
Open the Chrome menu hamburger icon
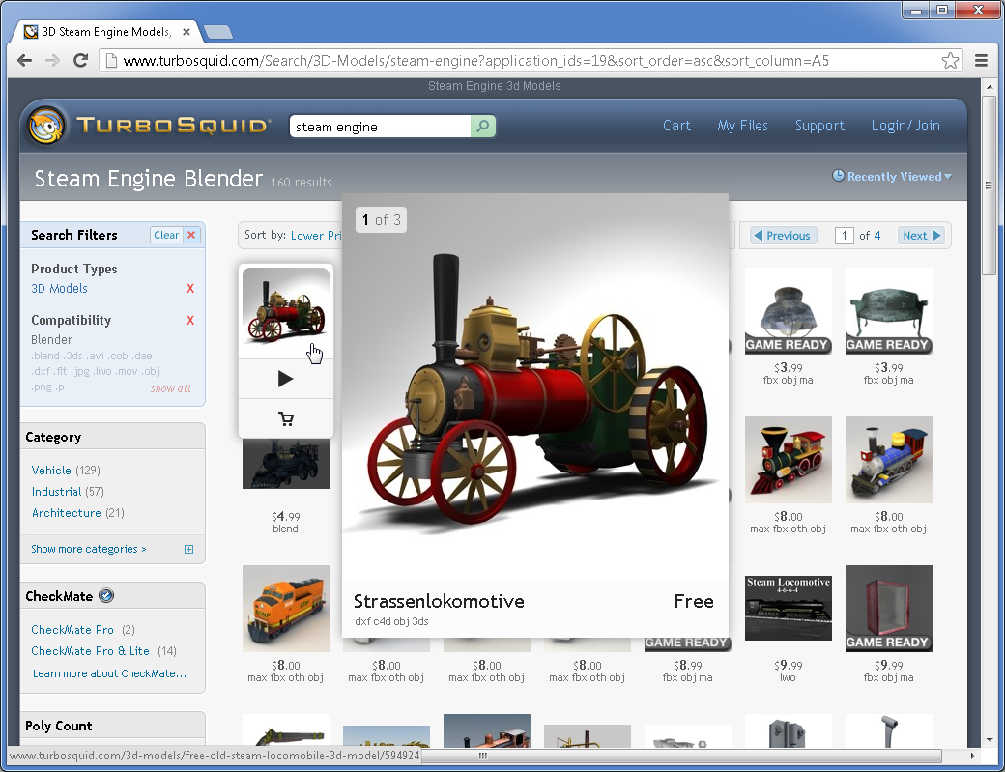coord(981,60)
